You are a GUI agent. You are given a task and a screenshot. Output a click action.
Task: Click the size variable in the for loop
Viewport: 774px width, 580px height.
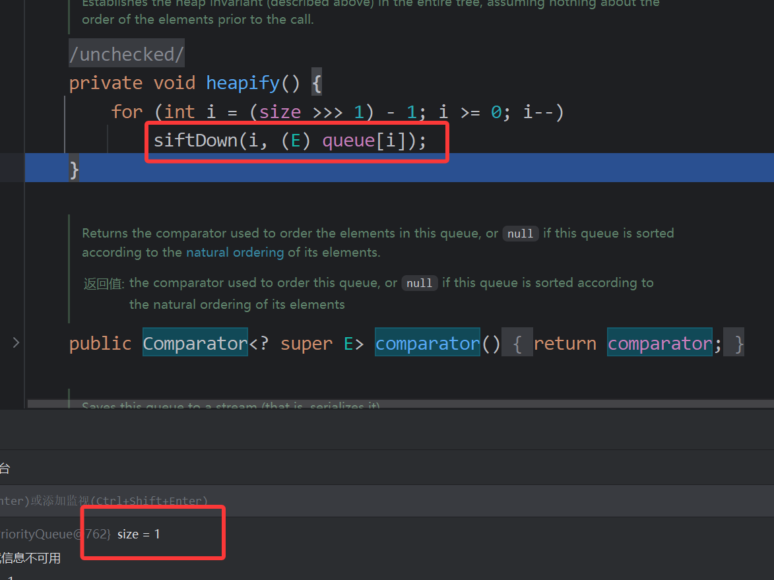pyautogui.click(x=280, y=112)
